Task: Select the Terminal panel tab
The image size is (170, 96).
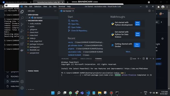Action: coord(98,59)
